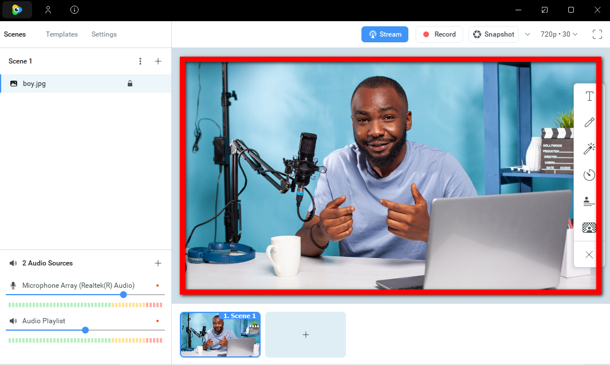
Task: Open the magic wand effects tool
Action: coord(589,149)
